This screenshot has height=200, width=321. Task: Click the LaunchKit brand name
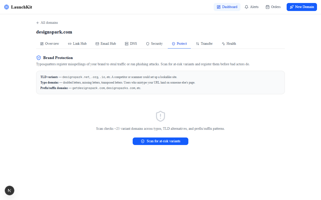[x=22, y=7]
